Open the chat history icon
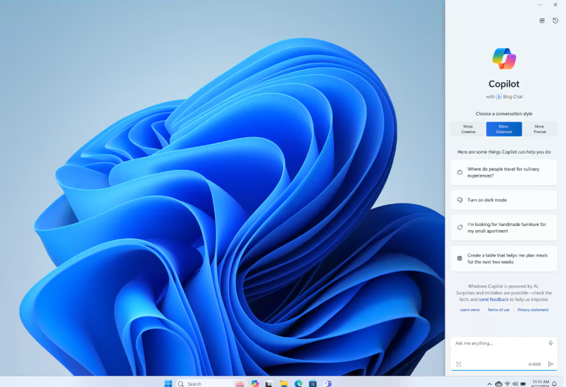The width and height of the screenshot is (566, 387). 555,20
